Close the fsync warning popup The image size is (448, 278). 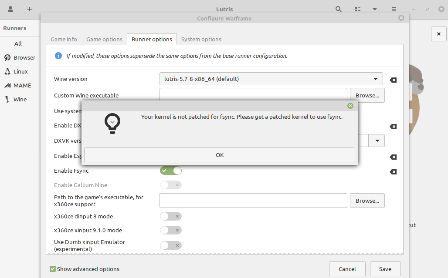350,106
